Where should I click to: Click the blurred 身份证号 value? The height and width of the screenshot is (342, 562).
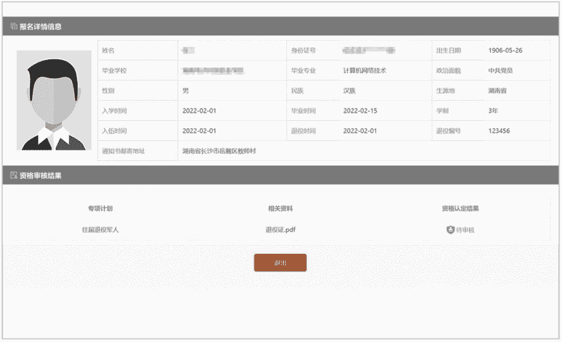point(368,51)
